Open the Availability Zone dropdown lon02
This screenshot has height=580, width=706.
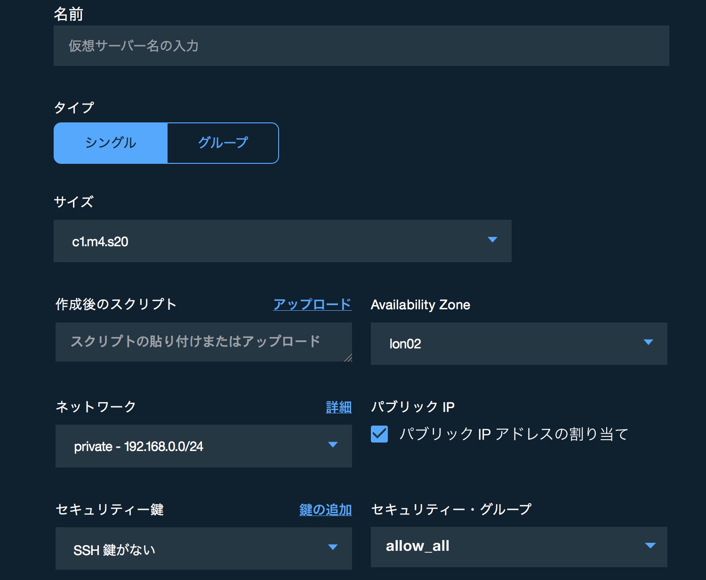pos(519,344)
